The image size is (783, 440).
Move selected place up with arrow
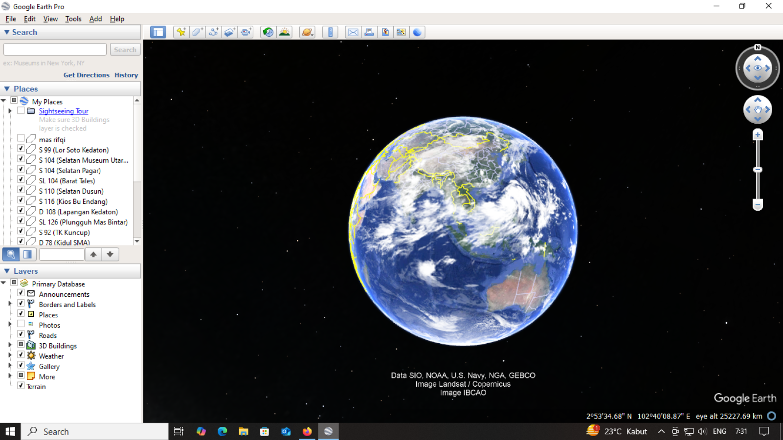coord(93,254)
